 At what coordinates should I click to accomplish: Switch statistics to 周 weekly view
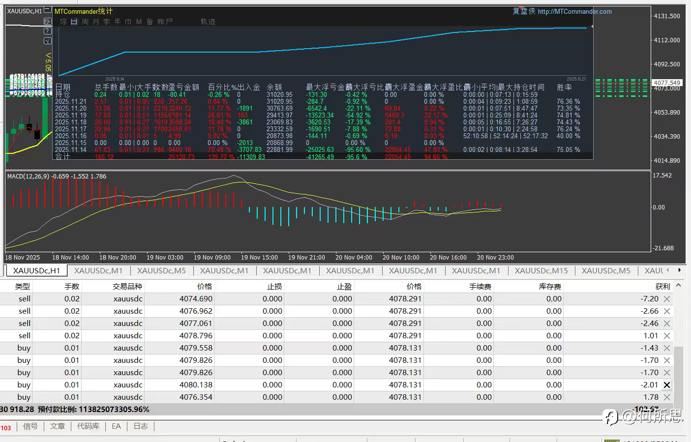[85, 22]
